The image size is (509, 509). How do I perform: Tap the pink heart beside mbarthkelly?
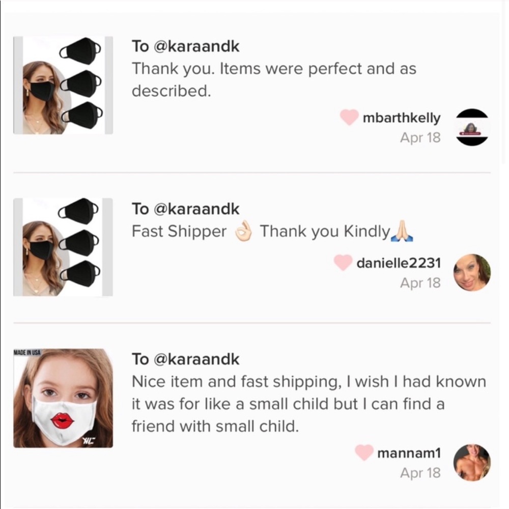tap(349, 118)
